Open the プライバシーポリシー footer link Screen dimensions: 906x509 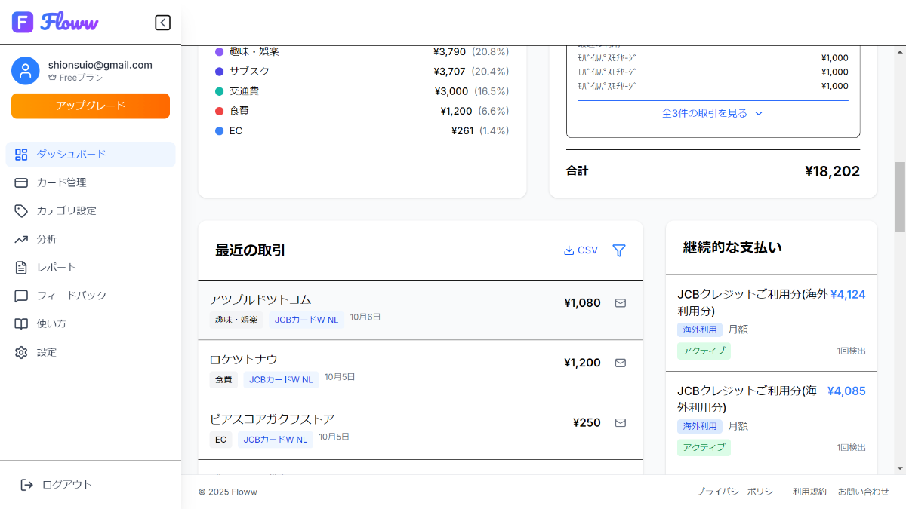(738, 492)
